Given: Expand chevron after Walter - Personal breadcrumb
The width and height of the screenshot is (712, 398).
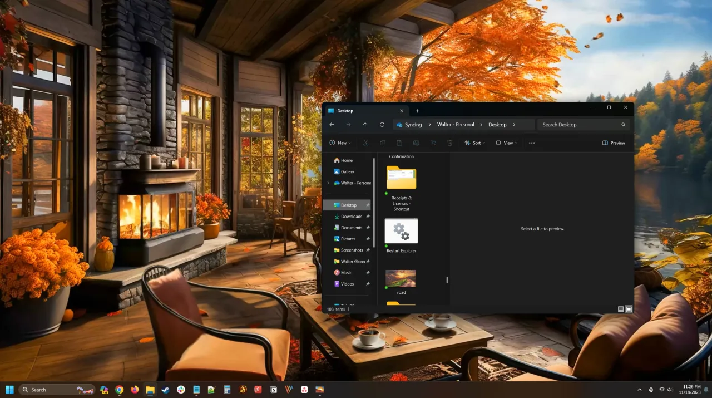Looking at the screenshot, I should [x=481, y=125].
